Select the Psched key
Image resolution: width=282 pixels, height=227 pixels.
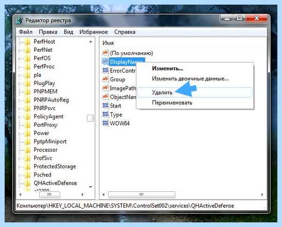(42, 175)
